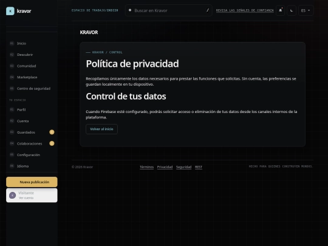Open Marketplace in the sidebar

pos(32,77)
